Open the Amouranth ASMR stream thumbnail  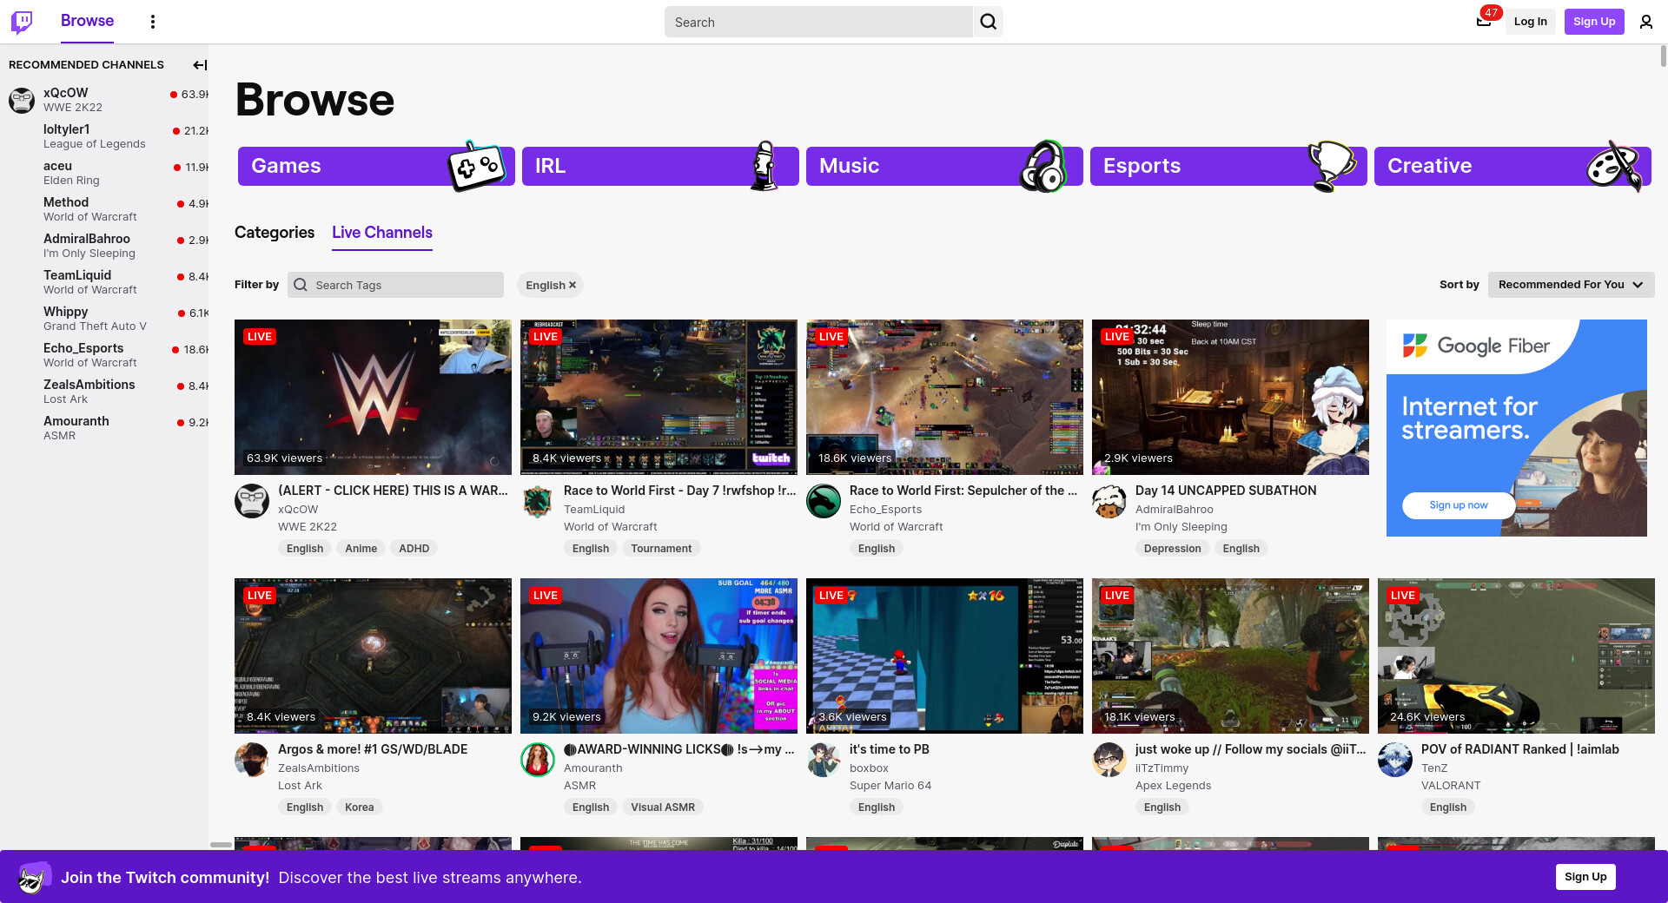(659, 656)
